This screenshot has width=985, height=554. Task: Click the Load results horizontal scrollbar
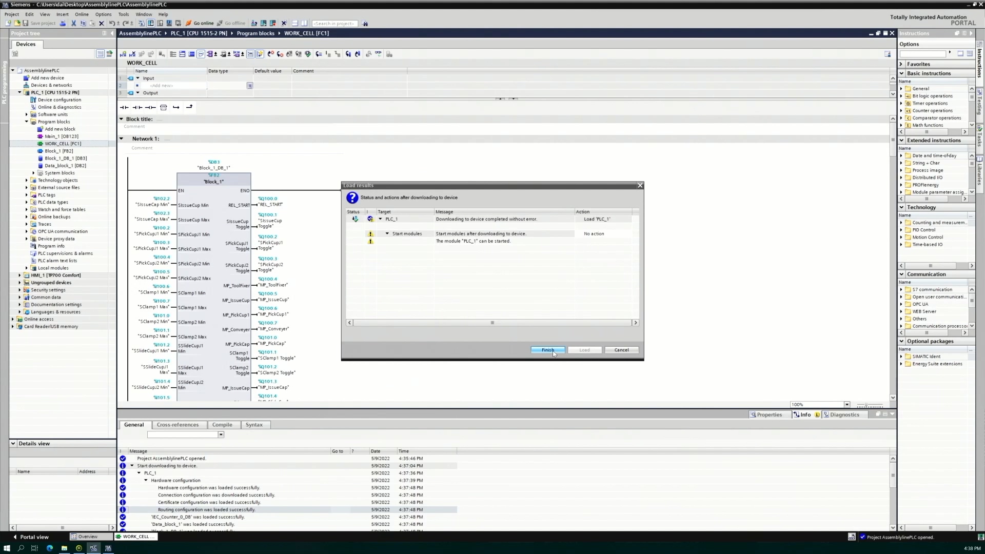(x=492, y=323)
